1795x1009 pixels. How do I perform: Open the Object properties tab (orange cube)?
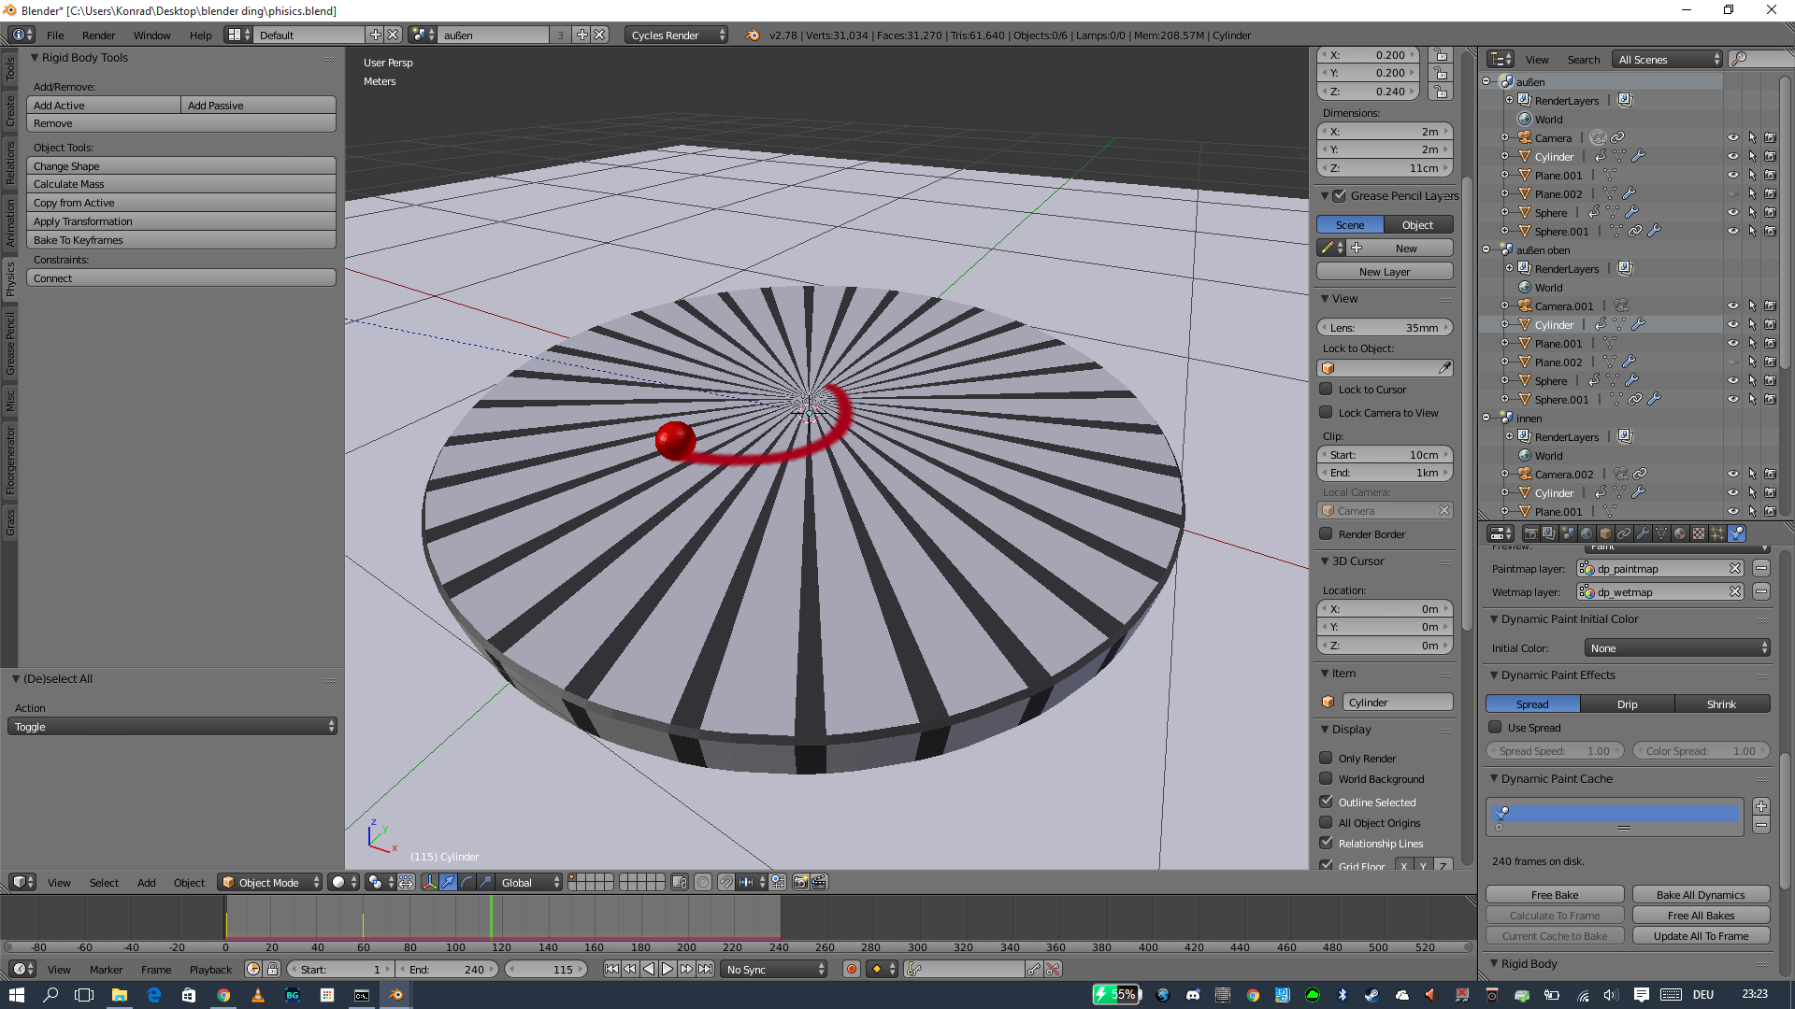[x=1605, y=533]
